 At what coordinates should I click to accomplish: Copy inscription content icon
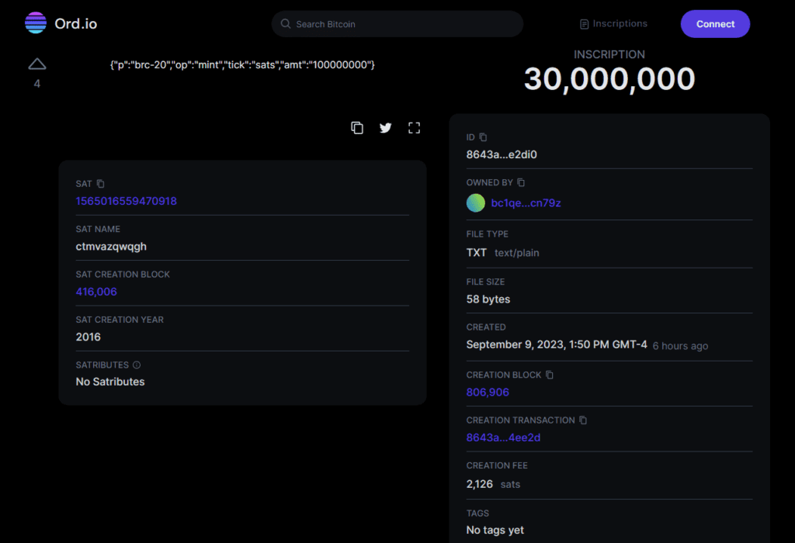pos(357,128)
